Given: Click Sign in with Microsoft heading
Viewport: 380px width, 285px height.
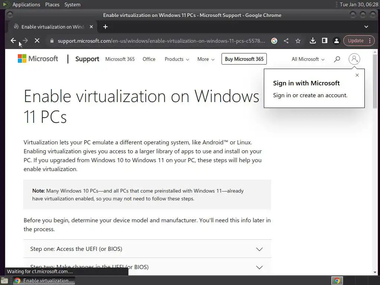Looking at the screenshot, I should (x=306, y=83).
